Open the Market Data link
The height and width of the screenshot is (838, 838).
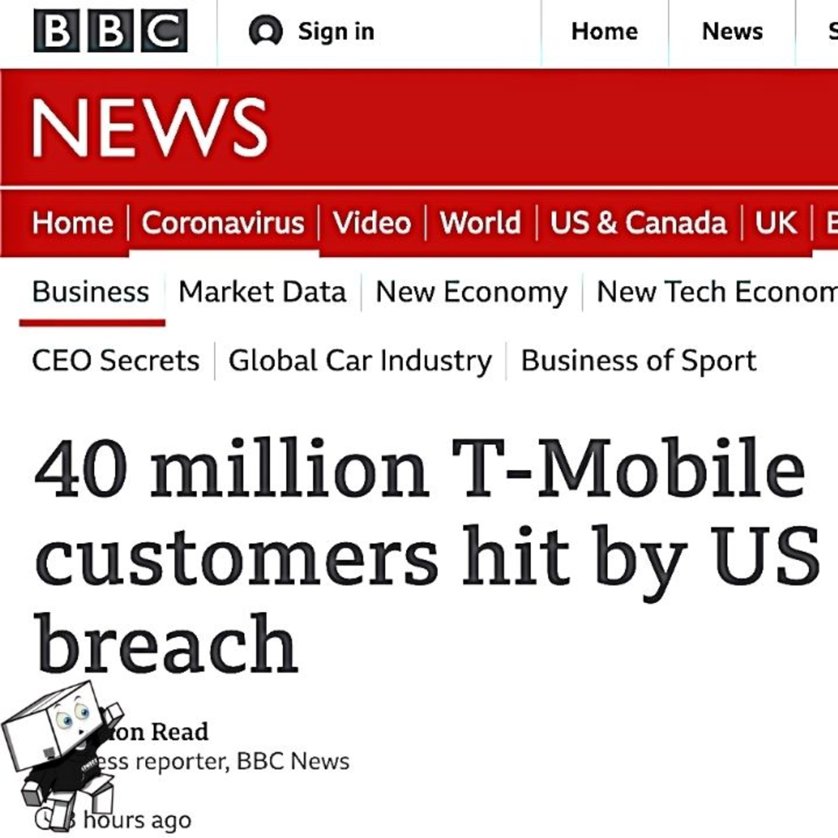pos(262,291)
